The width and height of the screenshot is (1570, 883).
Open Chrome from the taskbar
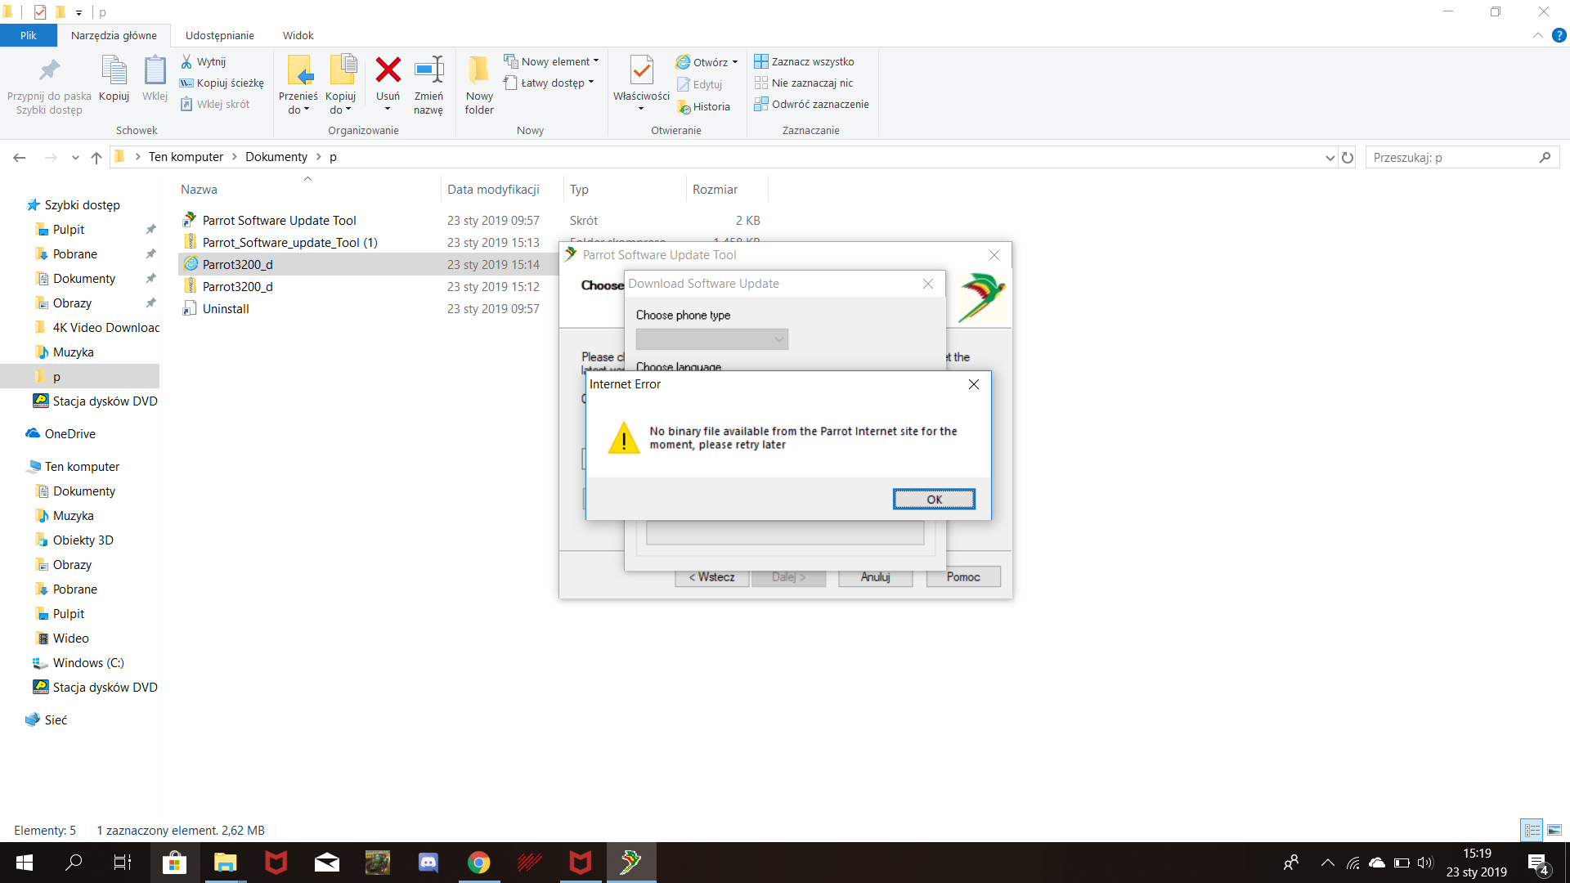pyautogui.click(x=479, y=863)
